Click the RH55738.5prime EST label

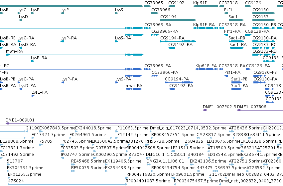(x=162, y=141)
